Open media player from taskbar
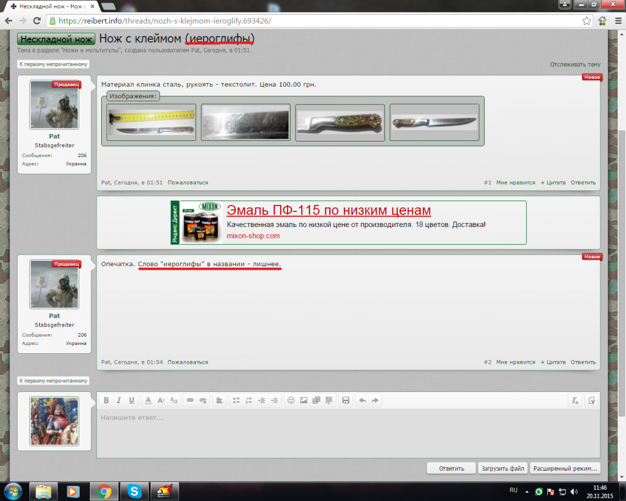 74,492
